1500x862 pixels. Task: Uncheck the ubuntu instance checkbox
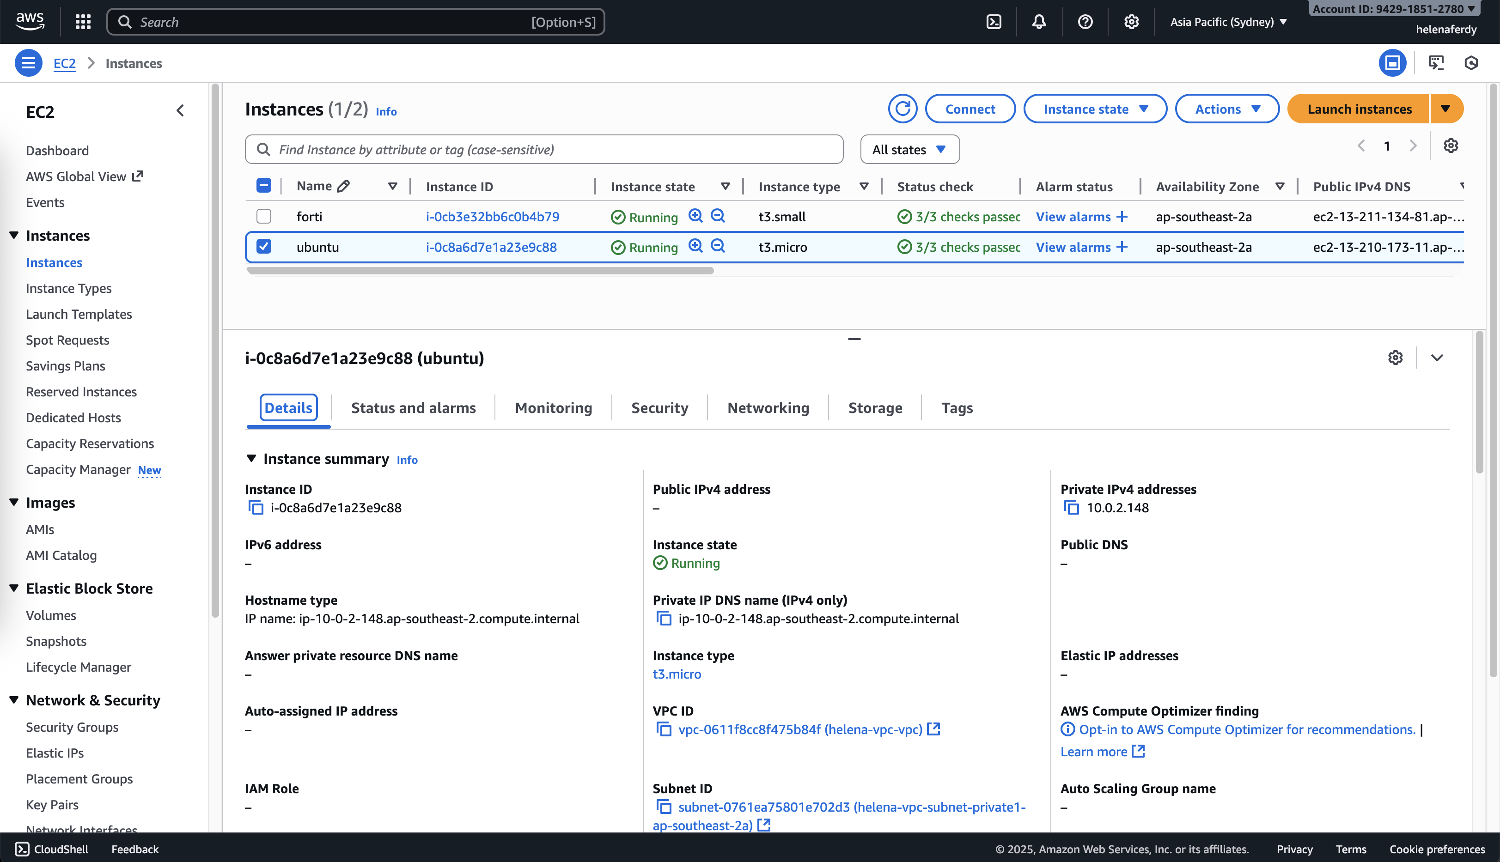point(264,246)
